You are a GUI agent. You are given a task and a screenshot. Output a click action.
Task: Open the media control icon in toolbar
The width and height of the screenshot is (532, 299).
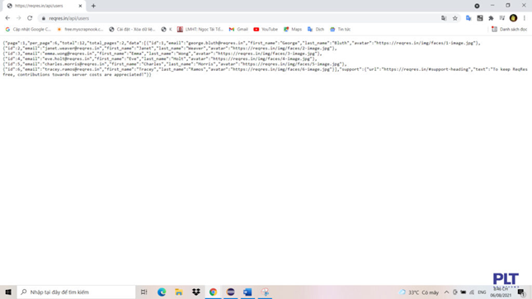click(x=502, y=18)
